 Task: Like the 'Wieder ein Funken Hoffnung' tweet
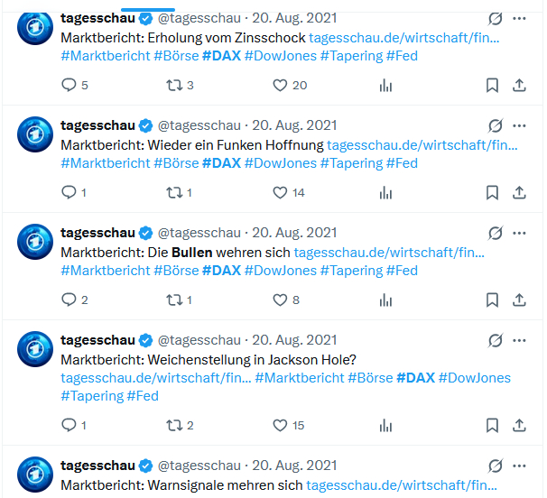(280, 192)
